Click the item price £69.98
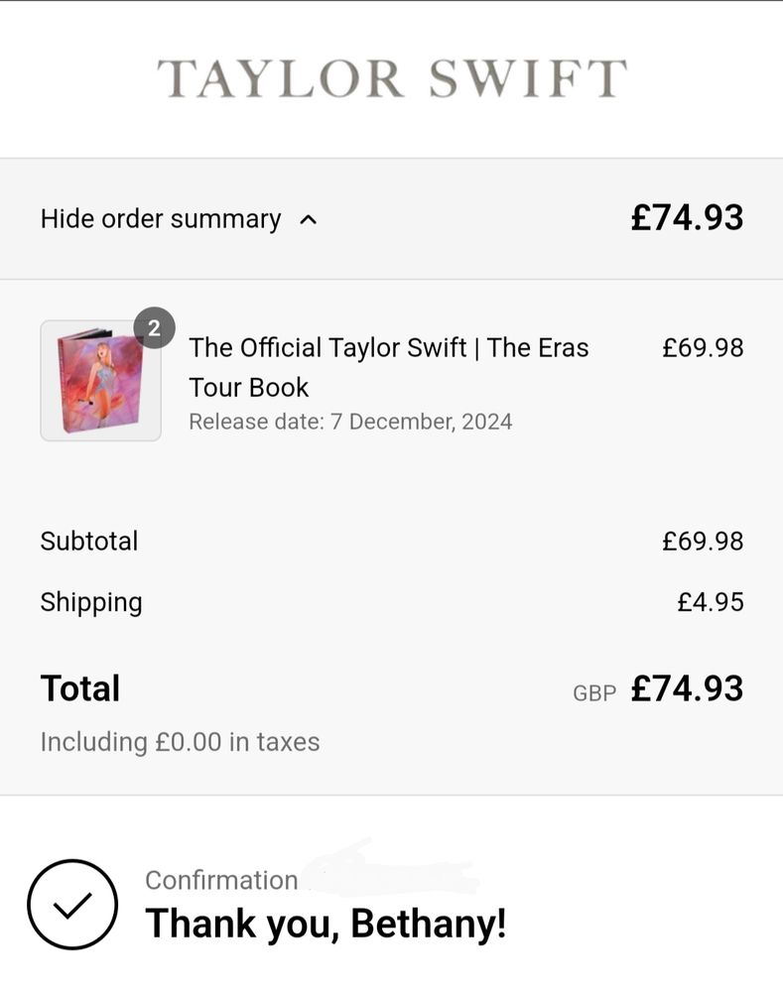 point(703,348)
